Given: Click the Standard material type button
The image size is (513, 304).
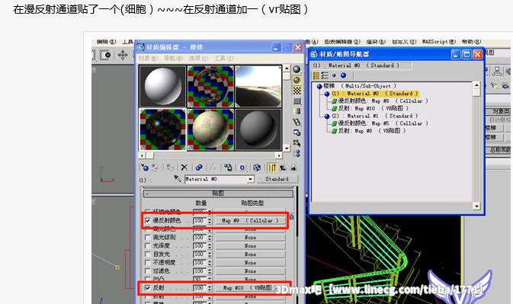Looking at the screenshot, I should pyautogui.click(x=277, y=179).
